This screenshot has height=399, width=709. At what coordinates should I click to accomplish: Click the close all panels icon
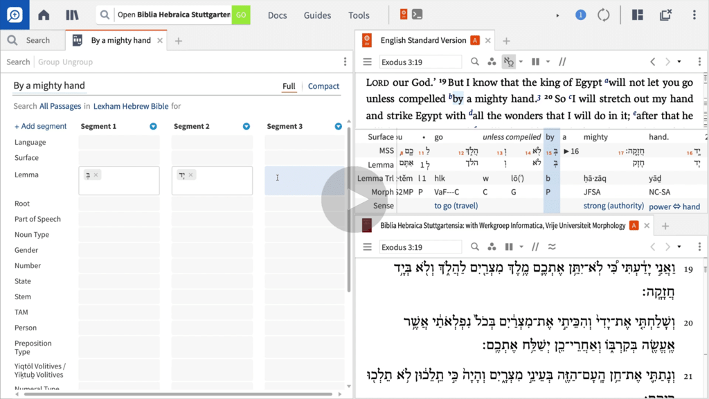coord(665,15)
